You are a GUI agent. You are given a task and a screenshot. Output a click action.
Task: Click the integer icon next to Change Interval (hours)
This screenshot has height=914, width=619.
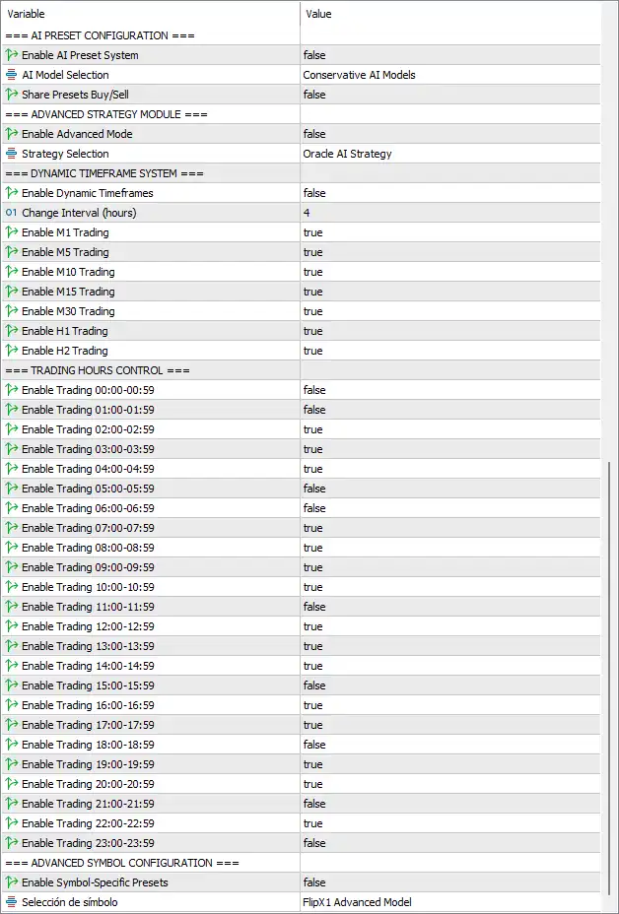[x=11, y=213]
